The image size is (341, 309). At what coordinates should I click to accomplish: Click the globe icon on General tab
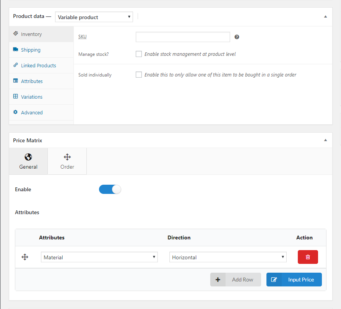(28, 157)
